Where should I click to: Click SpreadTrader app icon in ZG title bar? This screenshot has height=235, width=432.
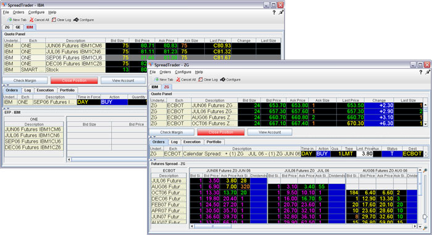click(151, 65)
